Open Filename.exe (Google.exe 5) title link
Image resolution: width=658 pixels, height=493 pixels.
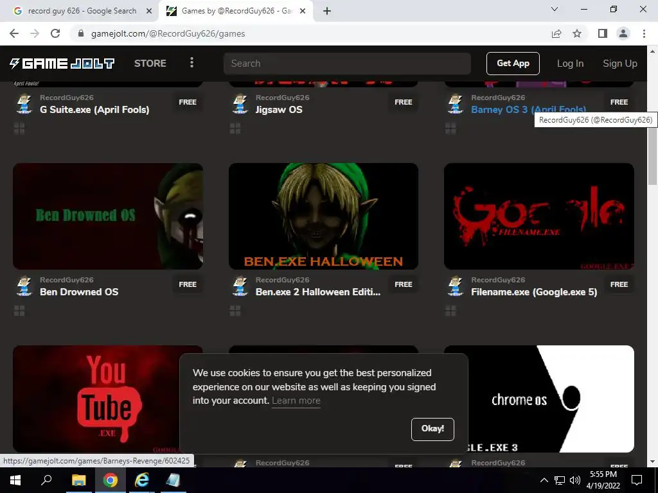click(x=534, y=292)
